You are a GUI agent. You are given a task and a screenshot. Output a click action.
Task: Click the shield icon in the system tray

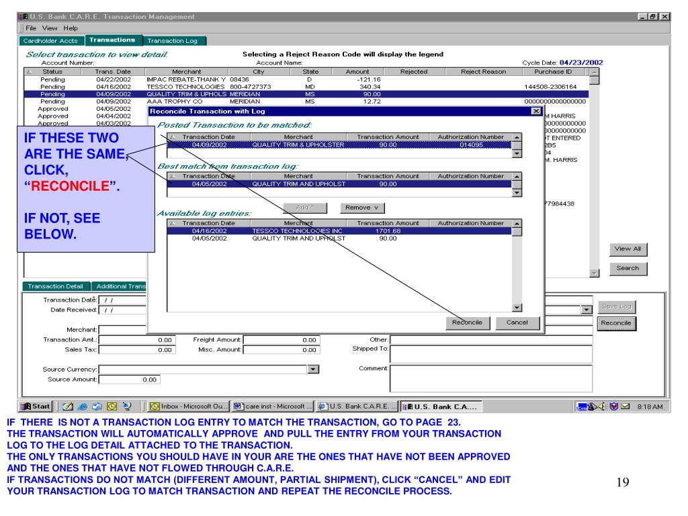[x=614, y=406]
